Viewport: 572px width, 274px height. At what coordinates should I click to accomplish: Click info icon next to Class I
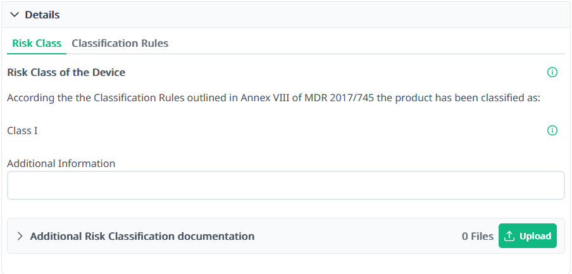pyautogui.click(x=552, y=131)
